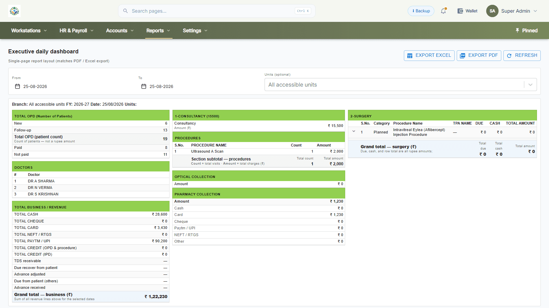The width and height of the screenshot is (549, 308).
Task: Click the To date calendar icon
Action: point(144,87)
